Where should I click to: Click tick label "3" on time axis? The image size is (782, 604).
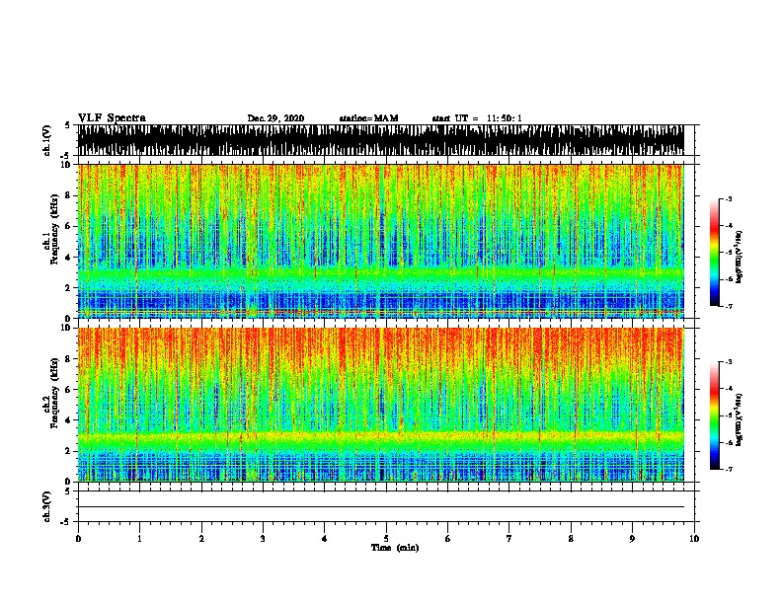click(x=263, y=539)
